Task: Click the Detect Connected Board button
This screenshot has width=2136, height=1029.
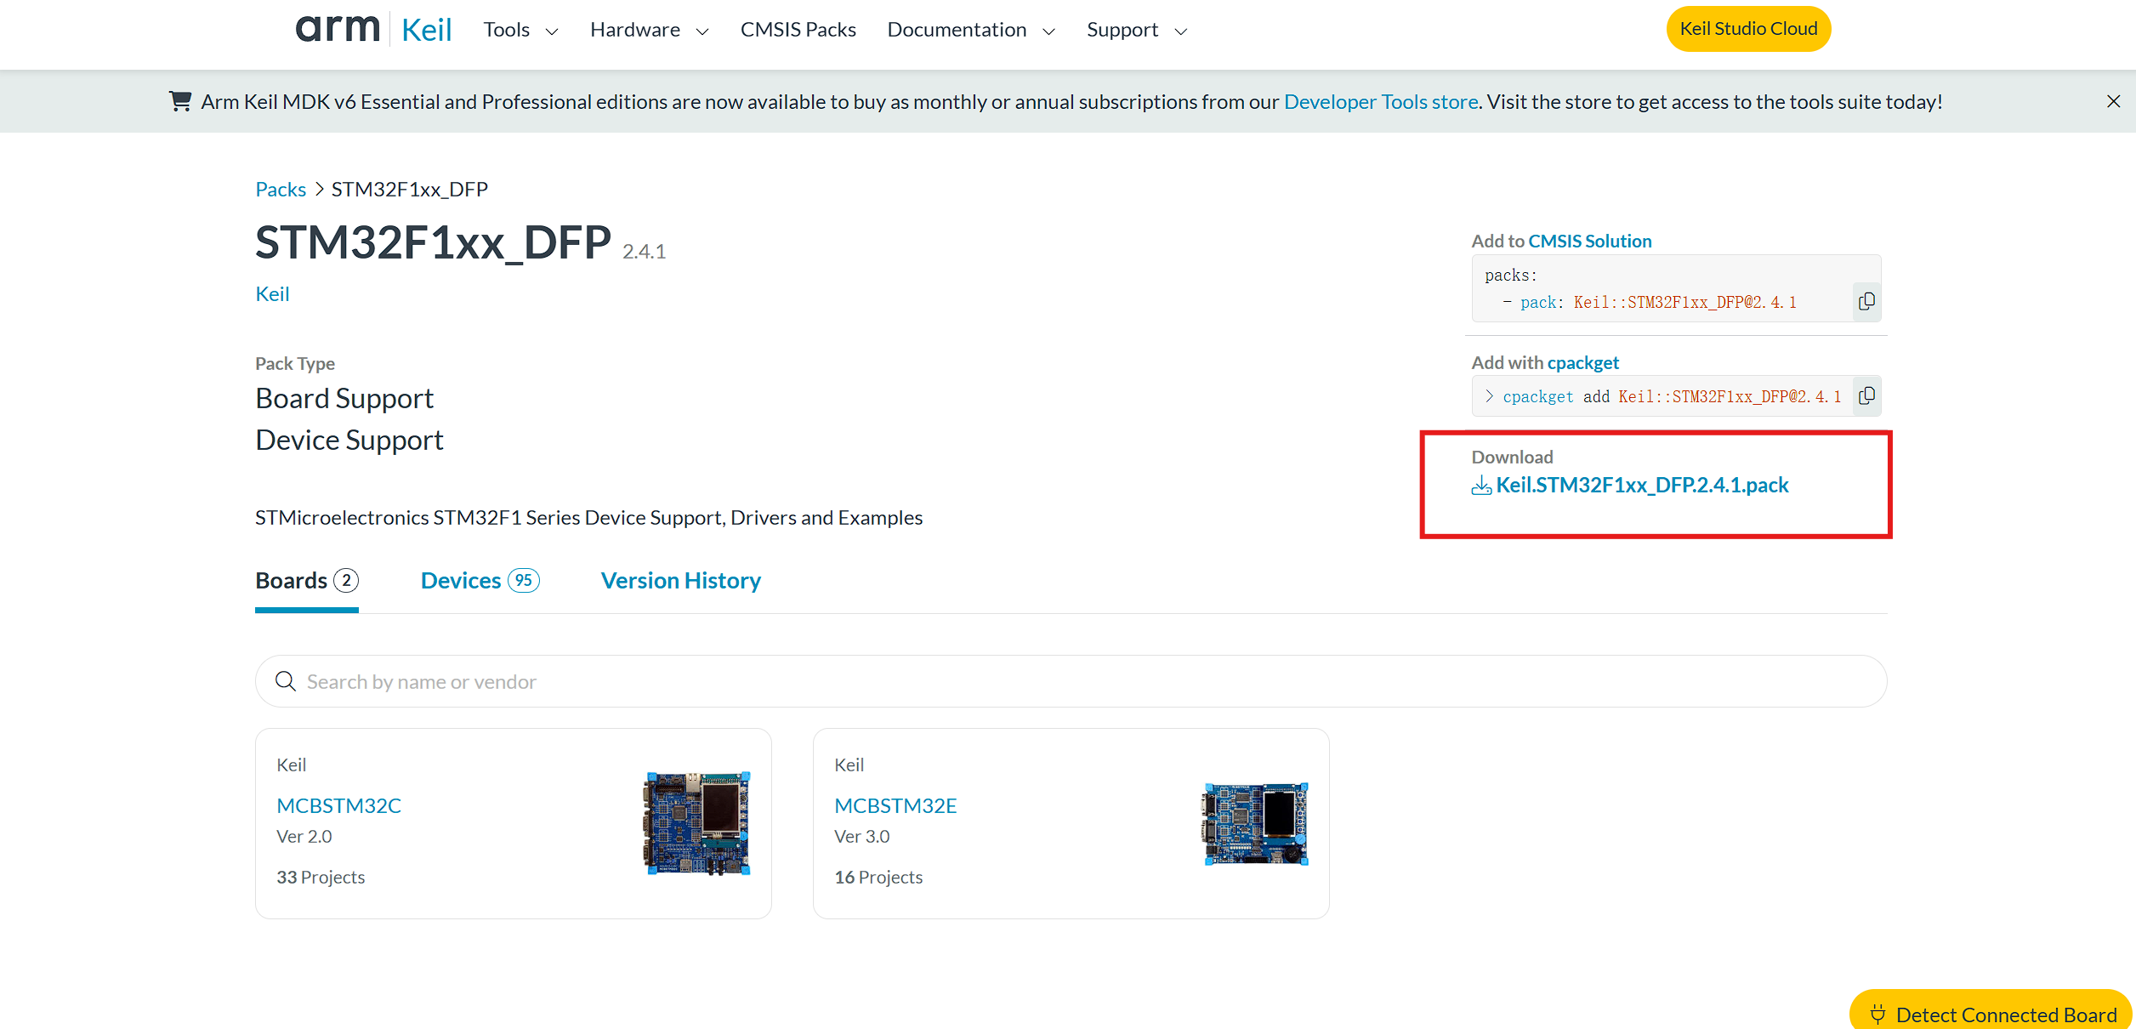Action: [x=1992, y=1010]
